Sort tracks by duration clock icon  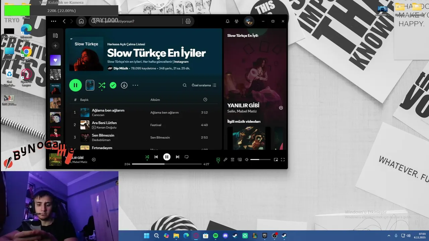point(205,100)
